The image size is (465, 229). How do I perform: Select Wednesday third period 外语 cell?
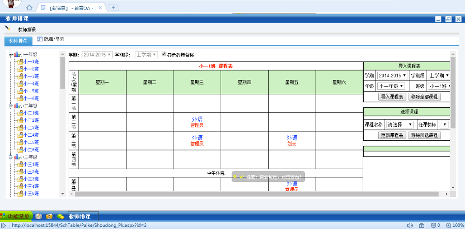(x=197, y=140)
